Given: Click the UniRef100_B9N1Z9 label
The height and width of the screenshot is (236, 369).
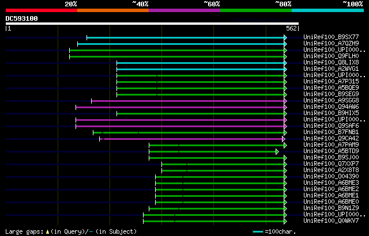Looking at the screenshot, I should (x=331, y=208).
